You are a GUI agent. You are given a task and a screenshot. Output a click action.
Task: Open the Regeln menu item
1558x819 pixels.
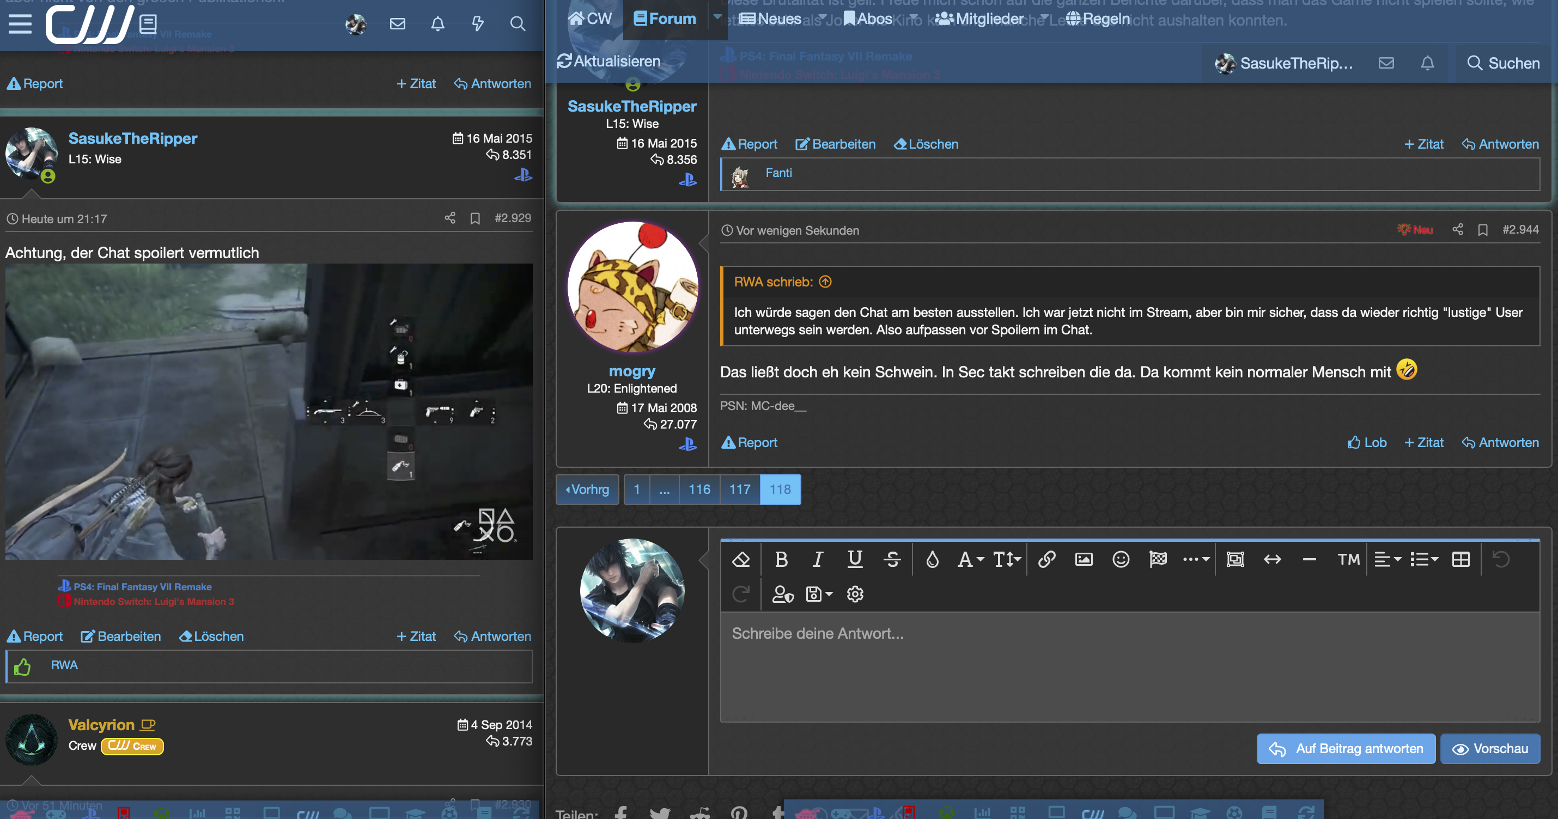click(1098, 19)
